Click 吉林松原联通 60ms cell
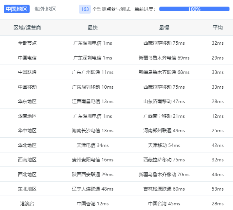The width and height of the screenshot is (233, 210). coord(164,189)
